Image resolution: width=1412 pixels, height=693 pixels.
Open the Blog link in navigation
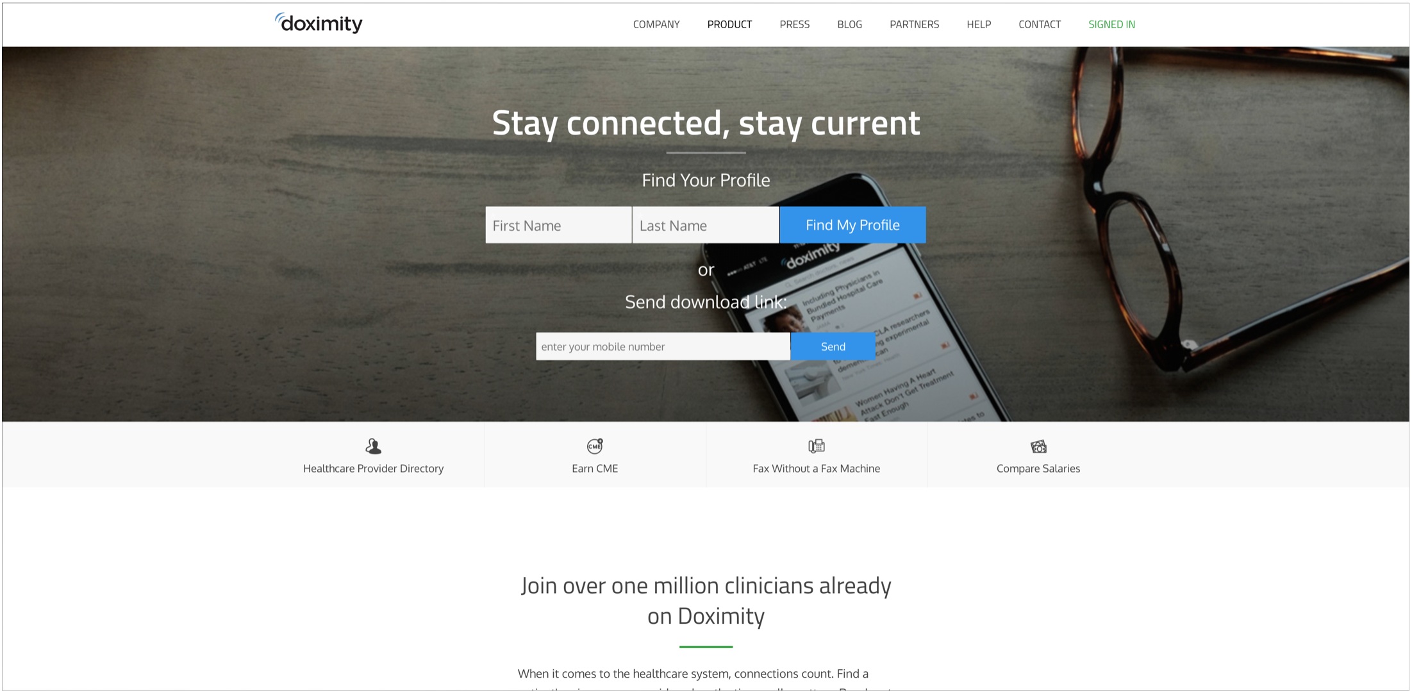point(849,24)
